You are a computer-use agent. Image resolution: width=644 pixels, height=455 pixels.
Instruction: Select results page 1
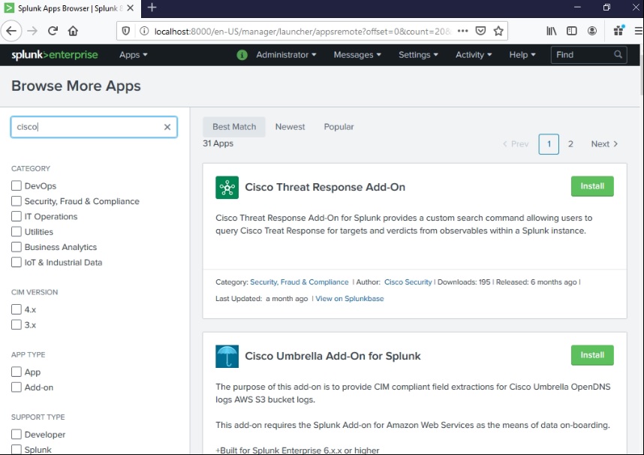click(x=549, y=144)
